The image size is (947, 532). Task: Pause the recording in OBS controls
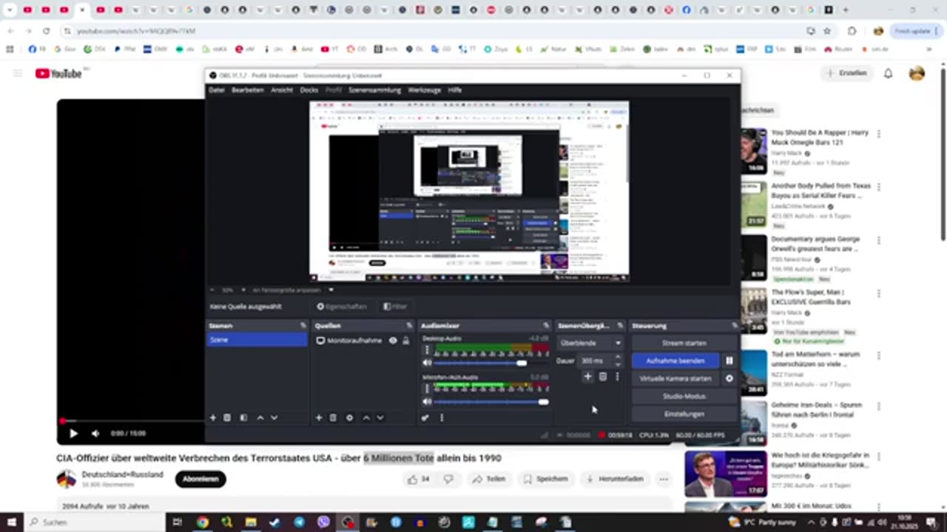(x=729, y=361)
